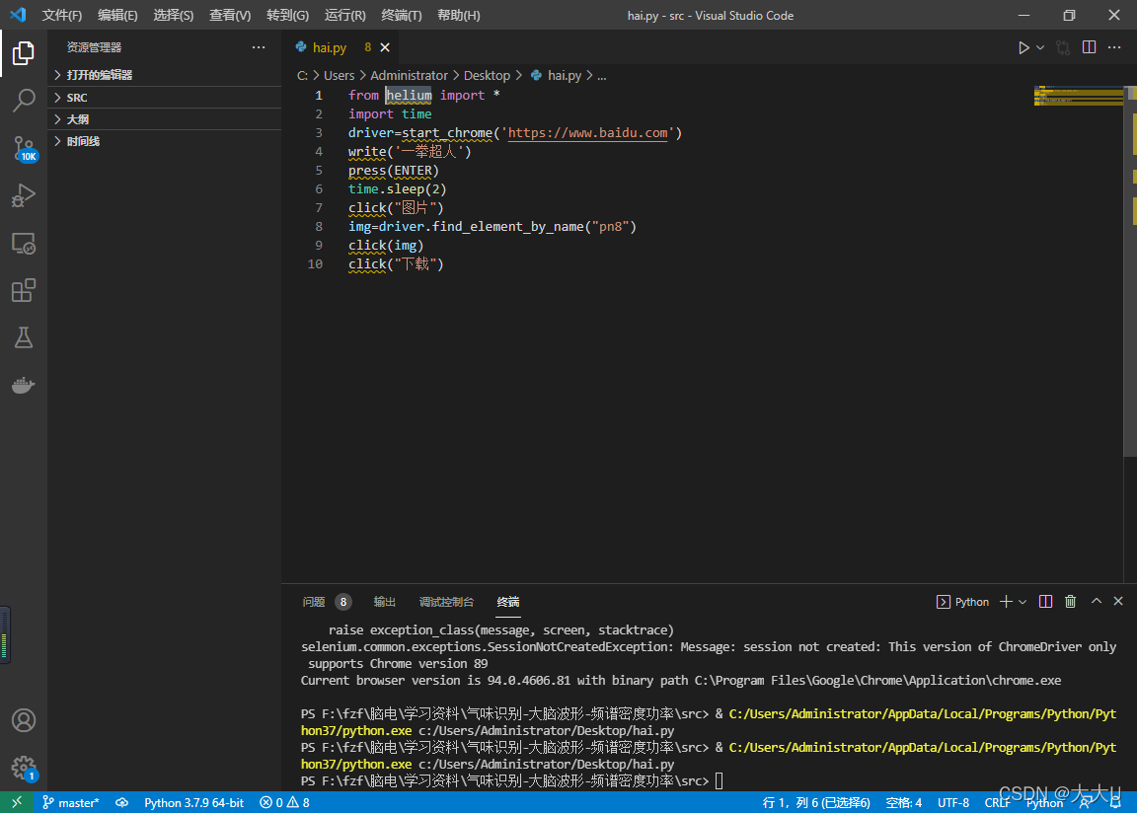Switch to the 输出 output tab
Image resolution: width=1137 pixels, height=813 pixels.
pos(384,602)
